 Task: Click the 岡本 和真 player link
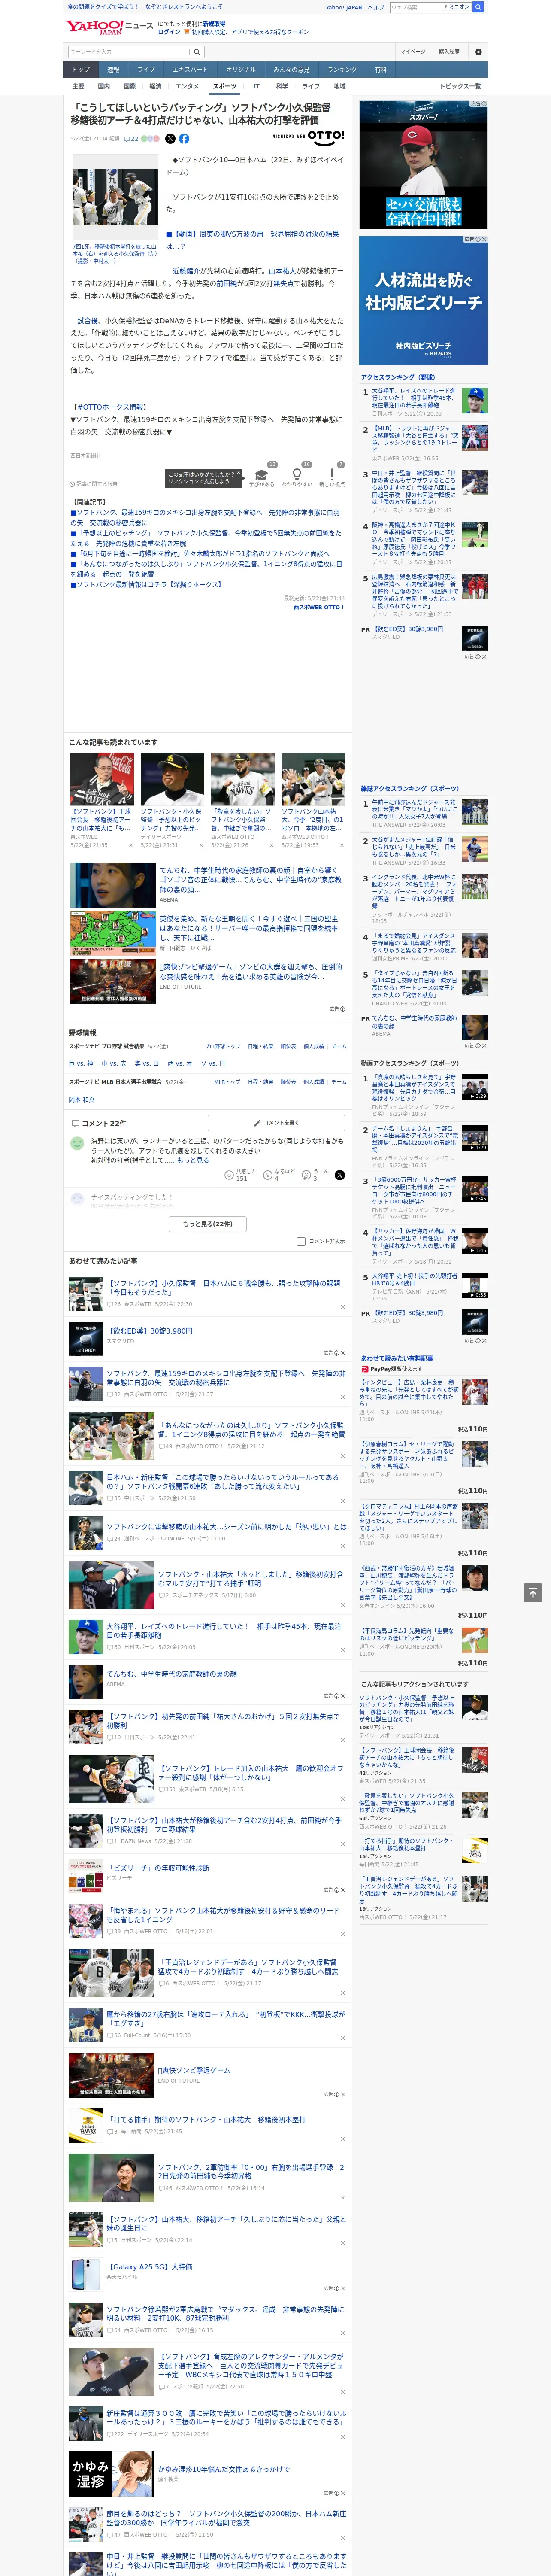click(x=82, y=1099)
